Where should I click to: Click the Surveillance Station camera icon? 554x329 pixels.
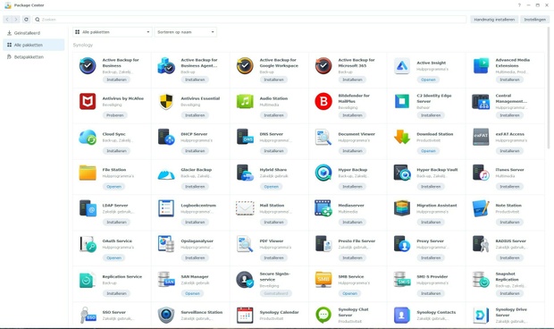coord(166,315)
